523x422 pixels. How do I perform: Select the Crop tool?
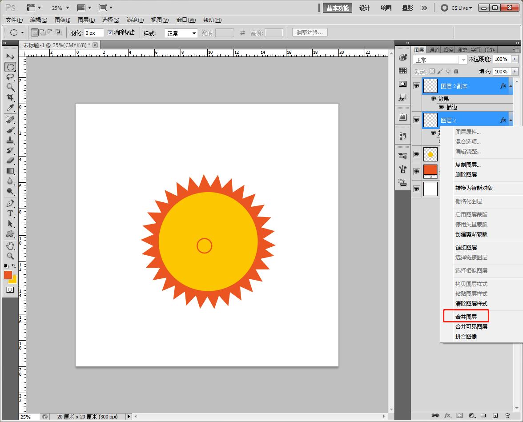point(10,97)
